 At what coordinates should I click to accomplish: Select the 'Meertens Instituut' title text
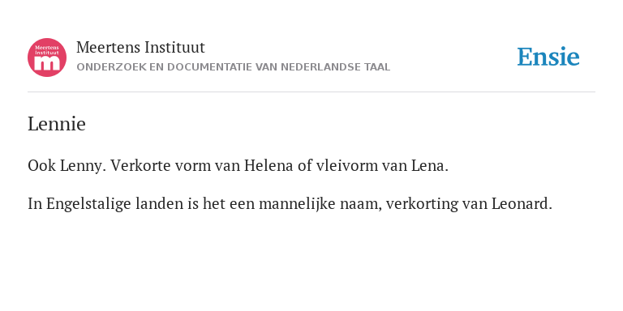point(140,48)
